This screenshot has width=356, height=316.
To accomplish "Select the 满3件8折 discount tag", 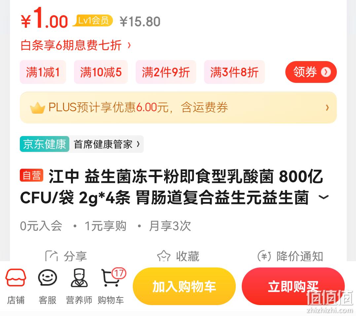I will coord(234,72).
